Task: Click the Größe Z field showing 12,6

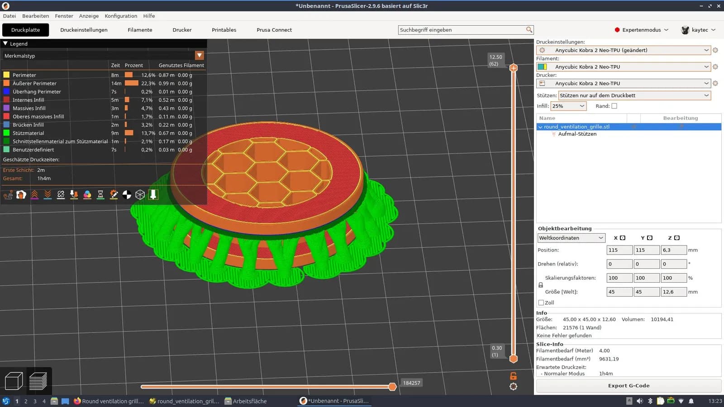Action: pos(673,292)
